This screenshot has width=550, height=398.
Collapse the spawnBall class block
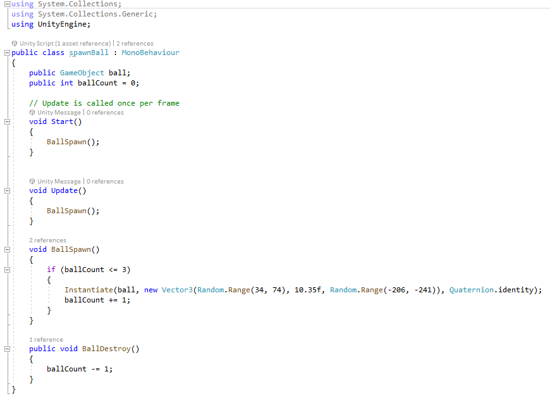[x=7, y=53]
